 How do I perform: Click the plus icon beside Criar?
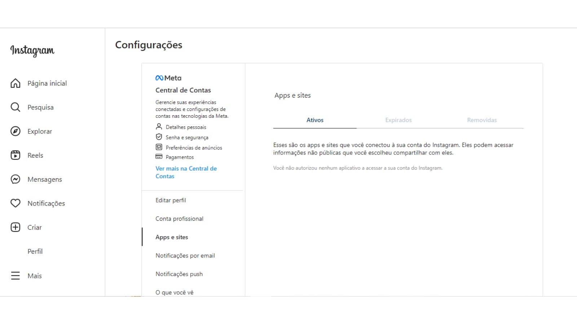tap(16, 227)
